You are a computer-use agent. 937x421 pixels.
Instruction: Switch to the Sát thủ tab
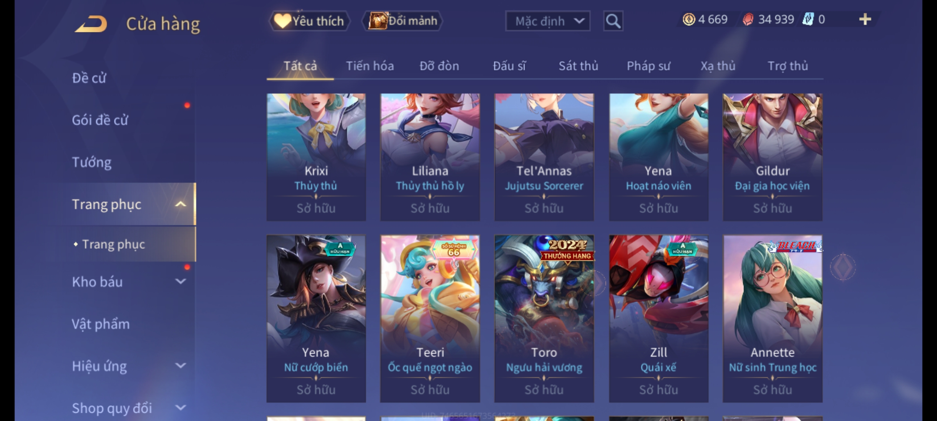578,66
